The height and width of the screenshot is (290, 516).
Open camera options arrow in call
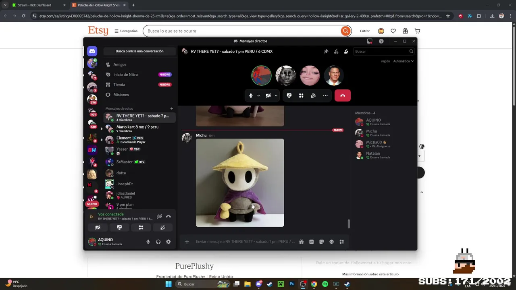(x=276, y=95)
